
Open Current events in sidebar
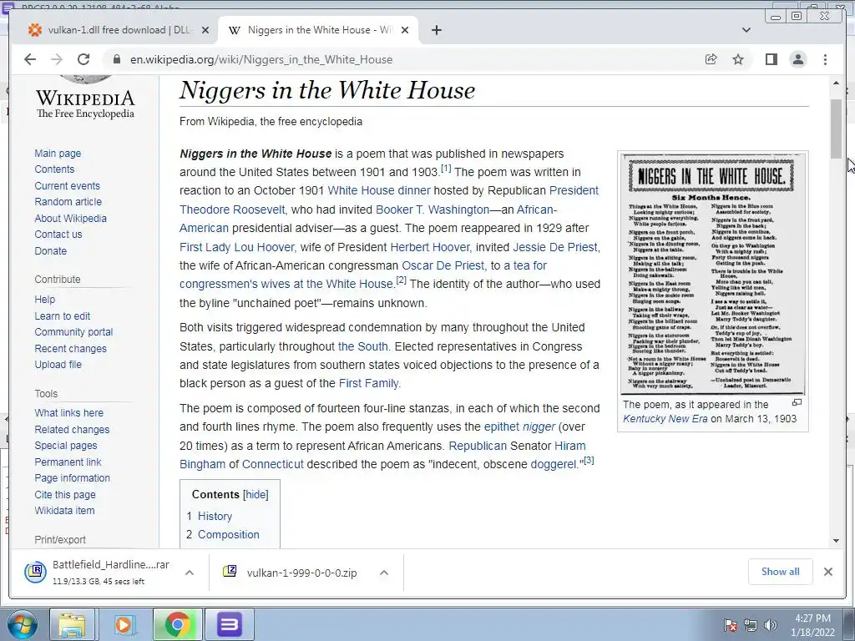[x=67, y=185]
